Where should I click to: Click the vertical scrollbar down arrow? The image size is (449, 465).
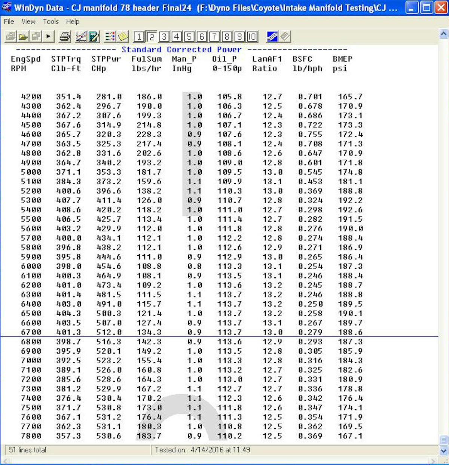(443, 450)
